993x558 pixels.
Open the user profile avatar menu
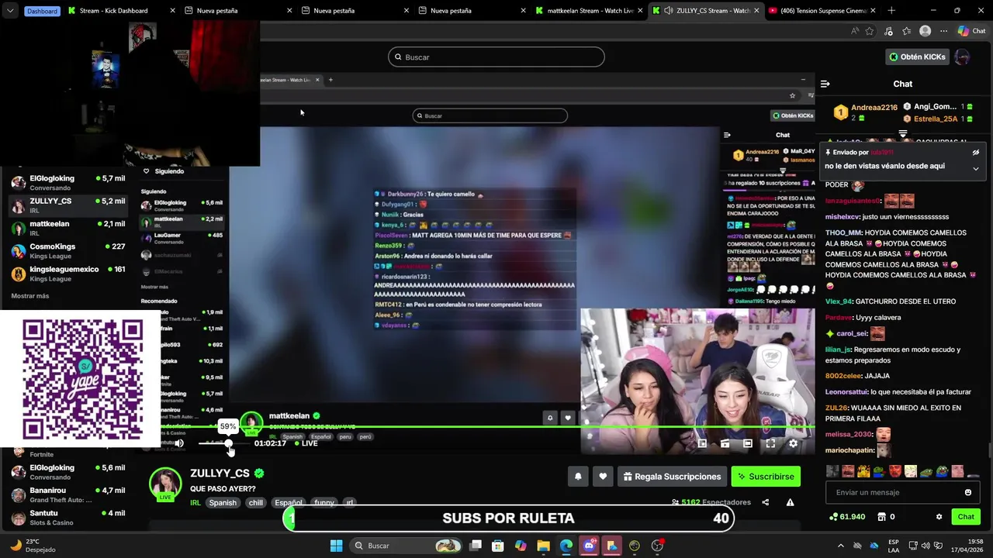pos(962,57)
